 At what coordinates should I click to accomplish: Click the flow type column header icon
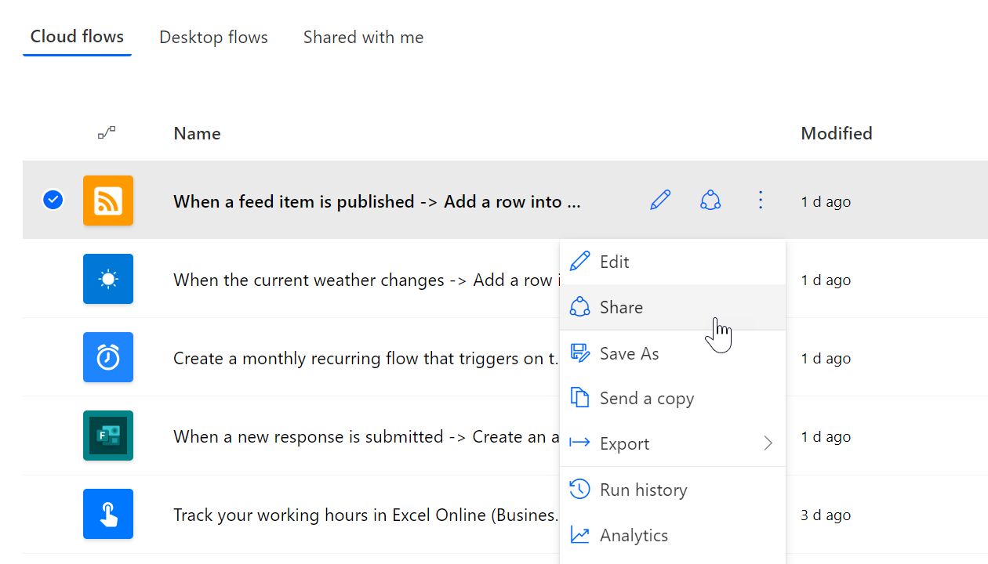[107, 133]
